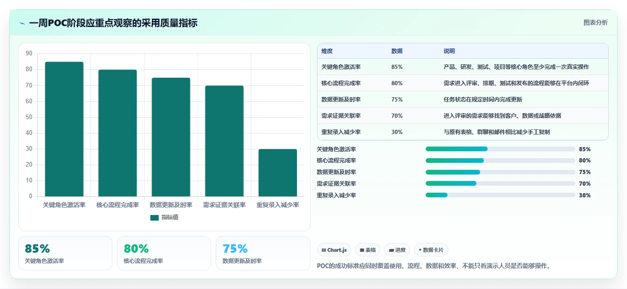Select the 重复录入减少率 cell in the table
Screen dimensions: 627x289
[x=341, y=132]
